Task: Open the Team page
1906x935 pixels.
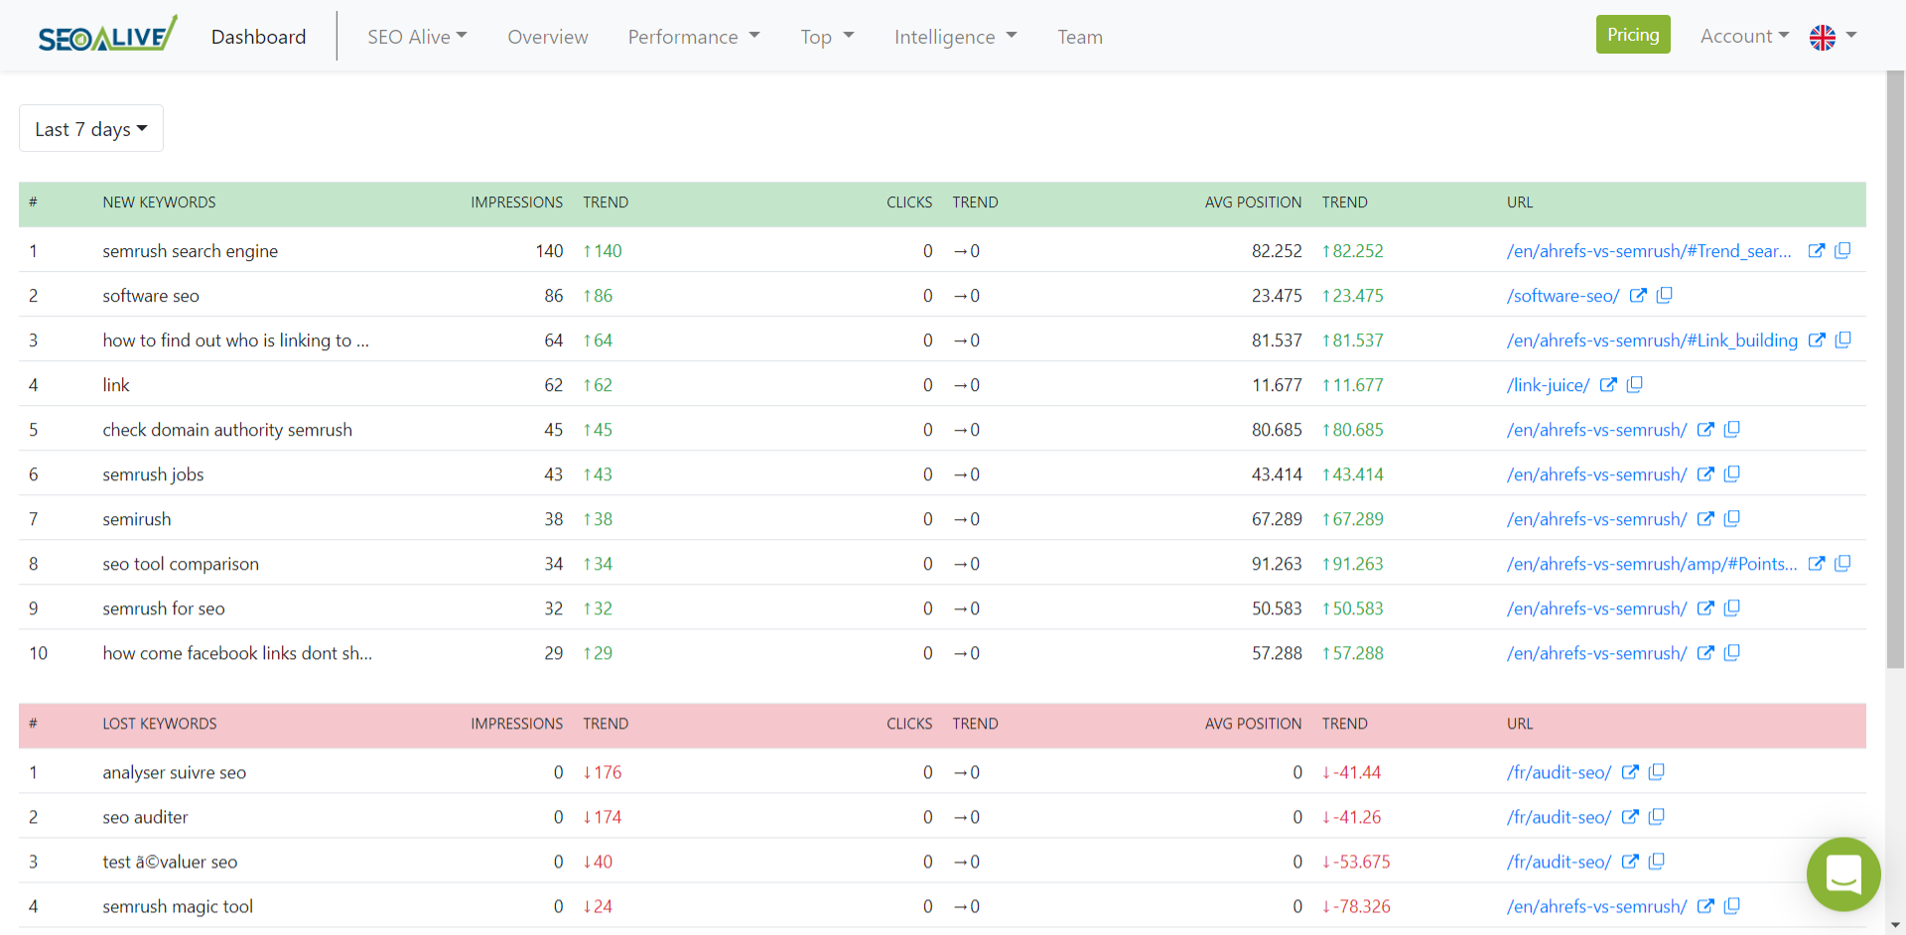Action: click(x=1080, y=37)
